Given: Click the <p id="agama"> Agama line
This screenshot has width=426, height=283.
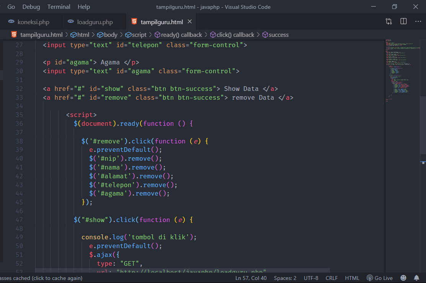Looking at the screenshot, I should (91, 63).
